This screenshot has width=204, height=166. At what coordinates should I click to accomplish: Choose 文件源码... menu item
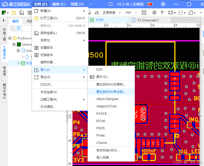pos(60,107)
